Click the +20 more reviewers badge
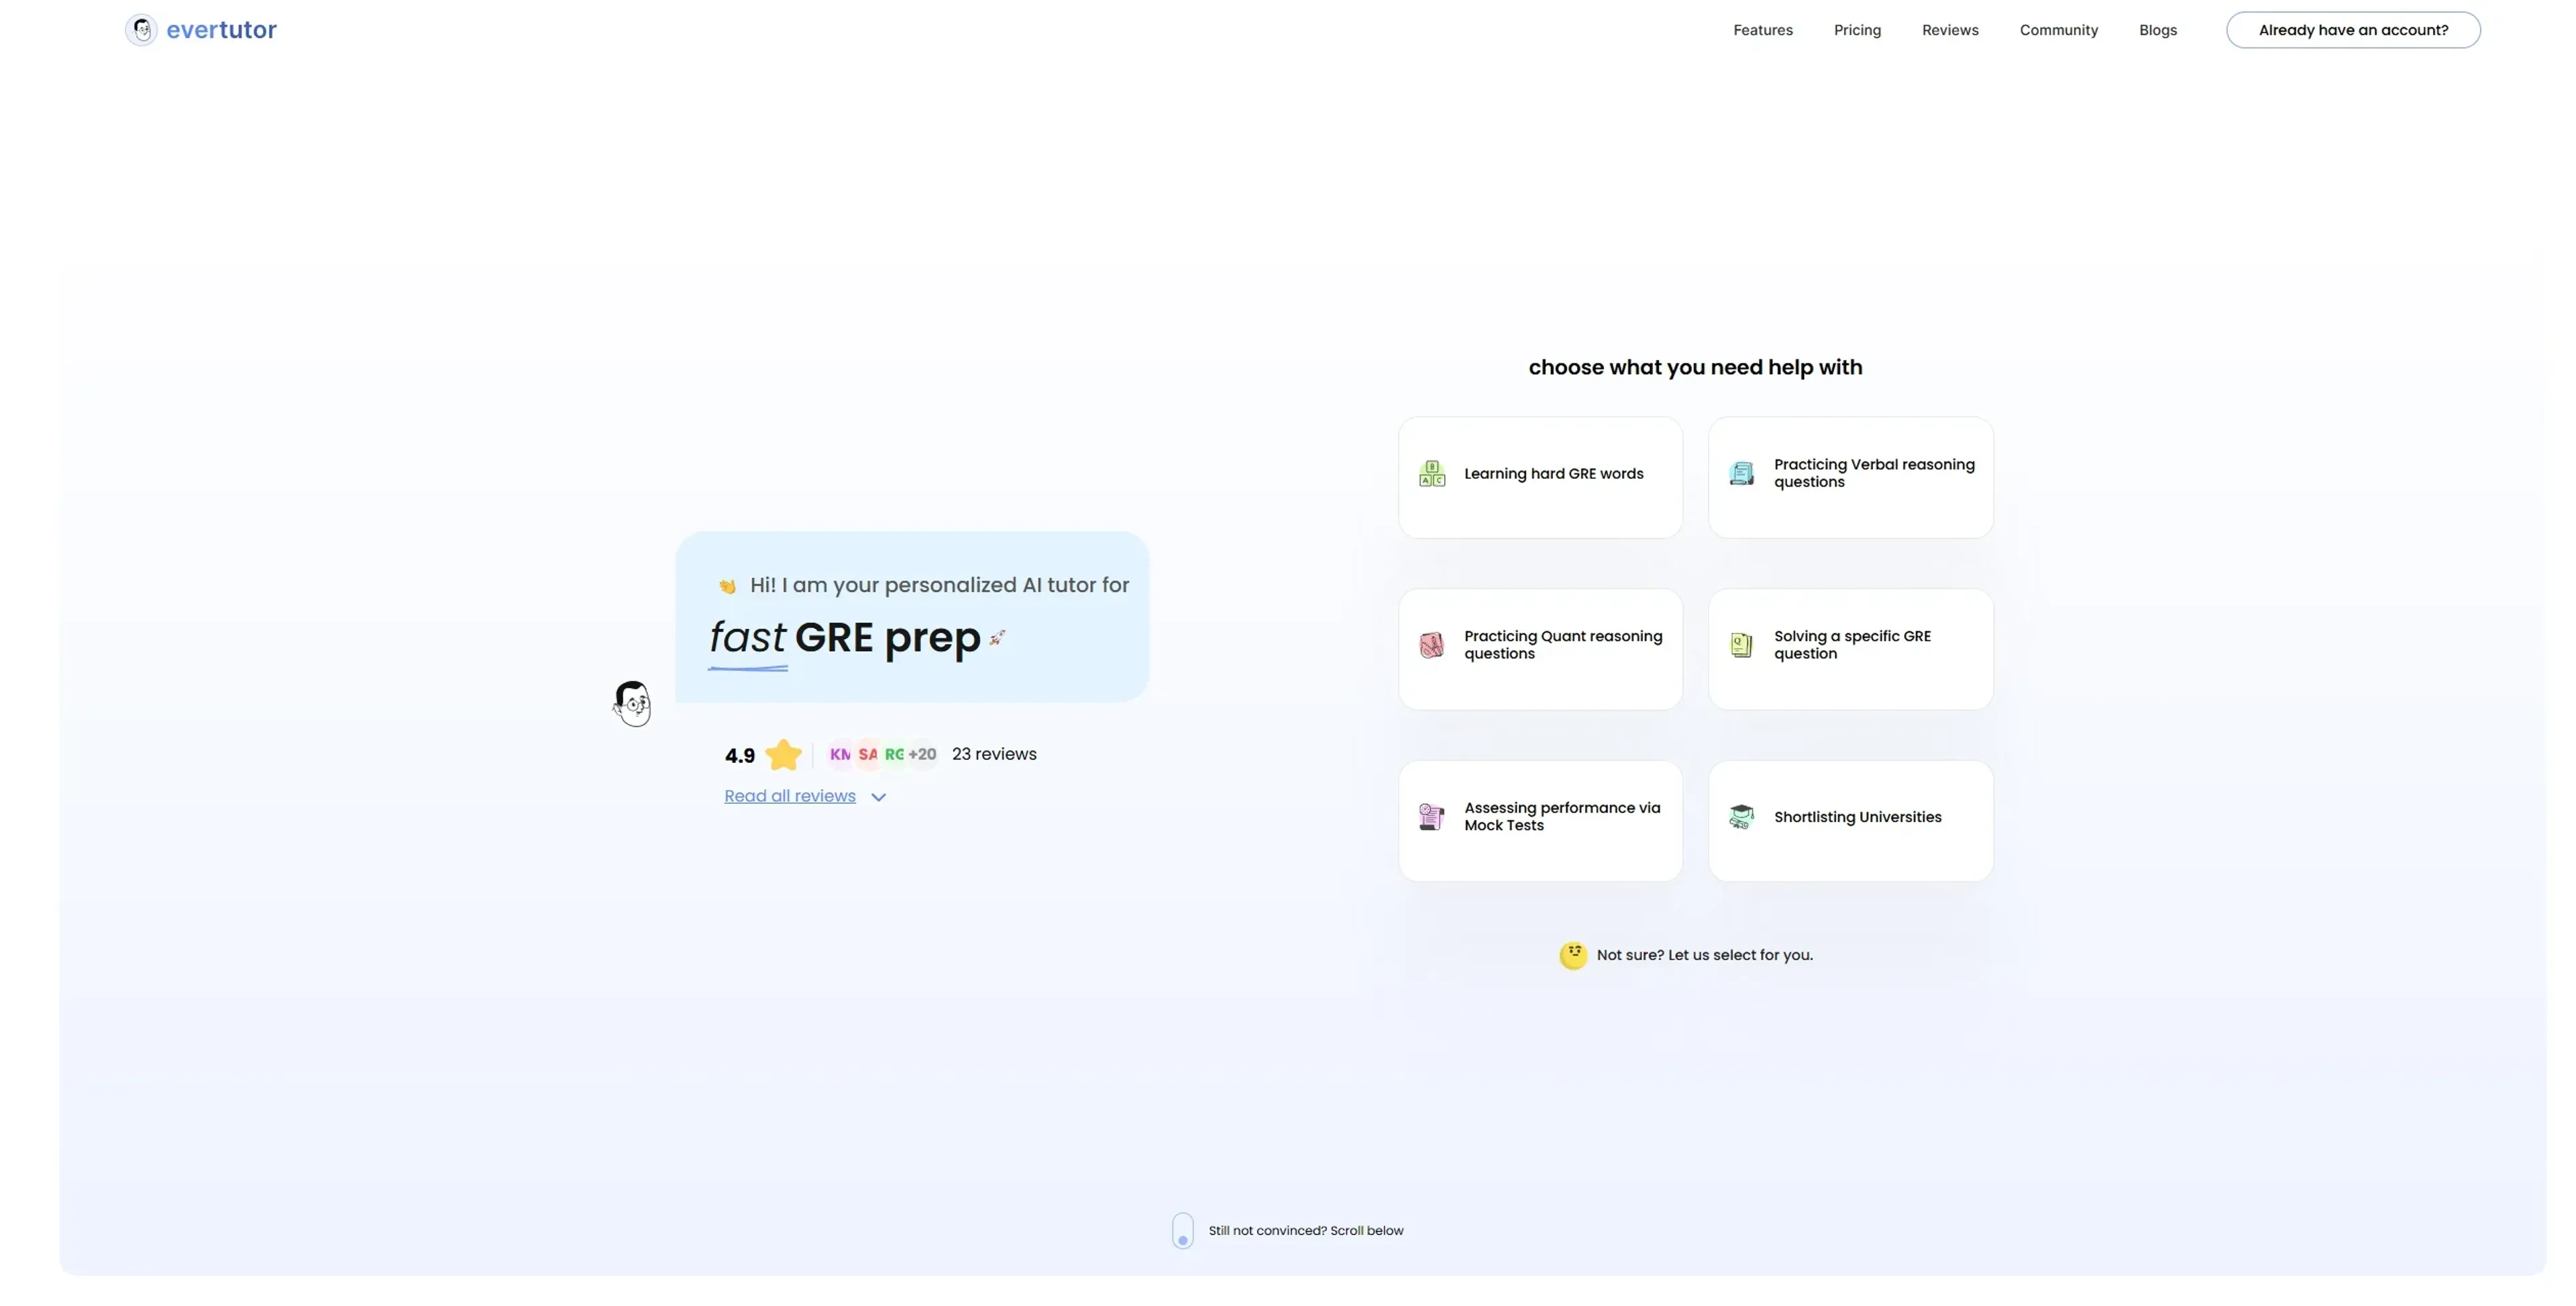This screenshot has height=1306, width=2576. pyautogui.click(x=922, y=754)
